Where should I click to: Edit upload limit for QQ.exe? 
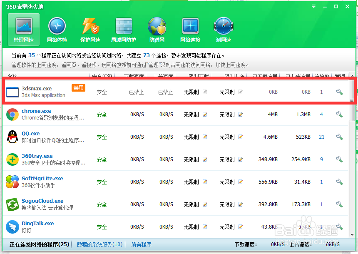coord(241,137)
